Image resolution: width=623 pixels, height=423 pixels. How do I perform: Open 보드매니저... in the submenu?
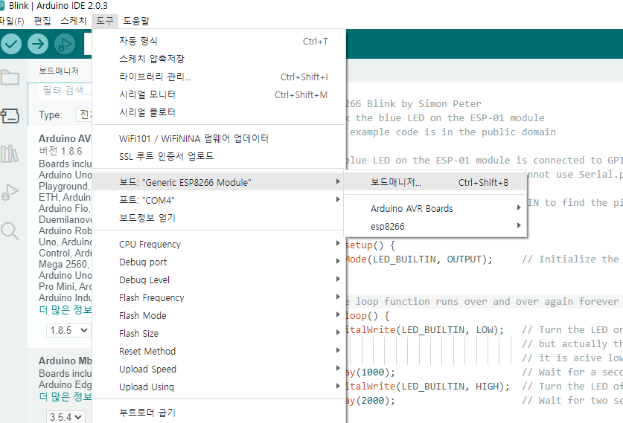[x=435, y=182]
